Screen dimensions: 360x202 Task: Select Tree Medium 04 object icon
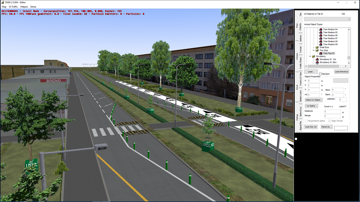(x=321, y=29)
